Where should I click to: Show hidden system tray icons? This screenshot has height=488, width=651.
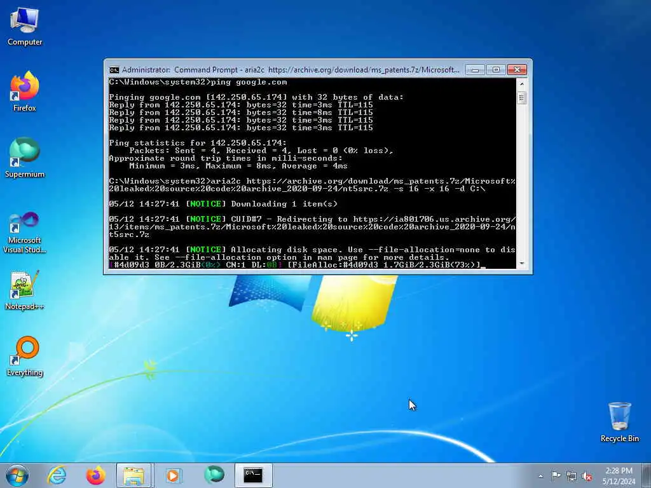click(x=540, y=476)
